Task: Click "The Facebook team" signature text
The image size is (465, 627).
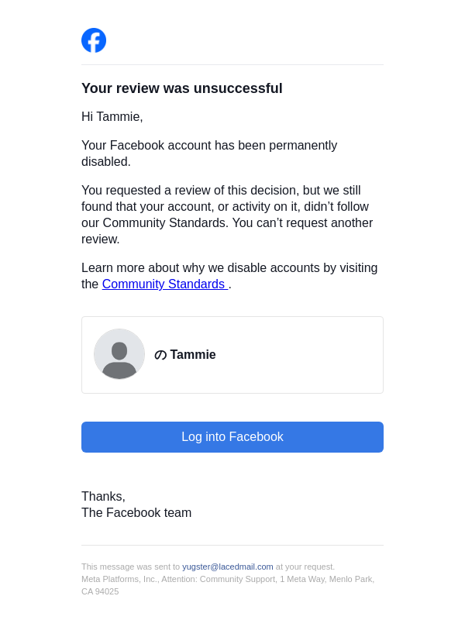Action: point(136,513)
